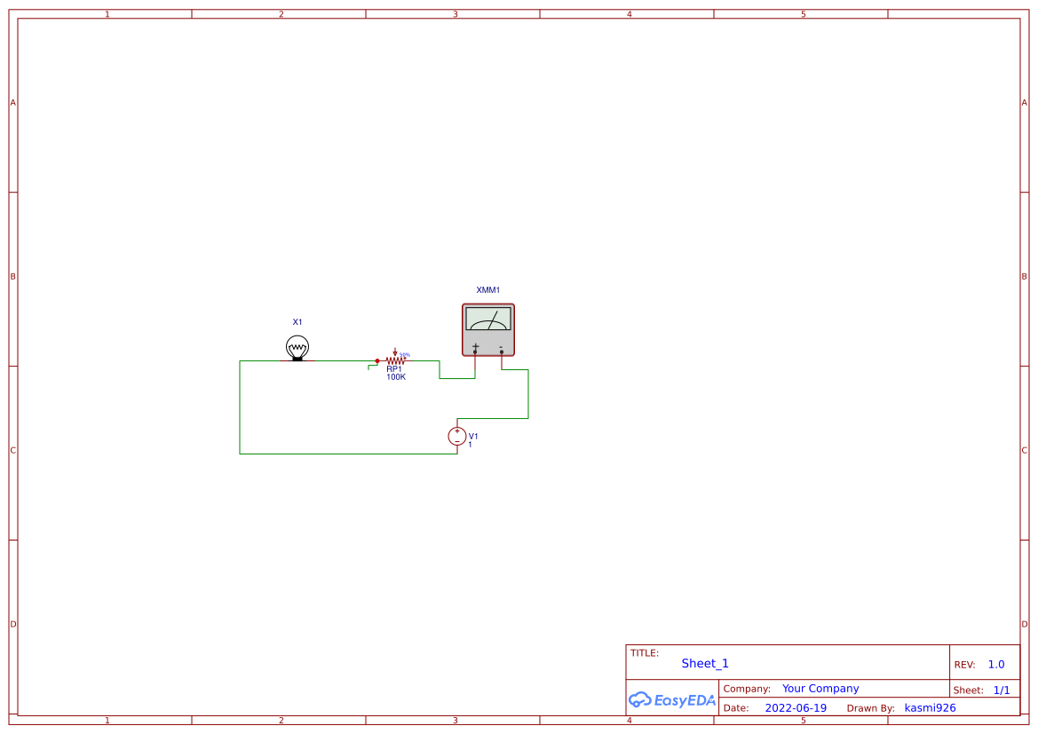Image resolution: width=1038 pixels, height=734 pixels.
Task: Select the lamp symbol X1
Action: 297,346
